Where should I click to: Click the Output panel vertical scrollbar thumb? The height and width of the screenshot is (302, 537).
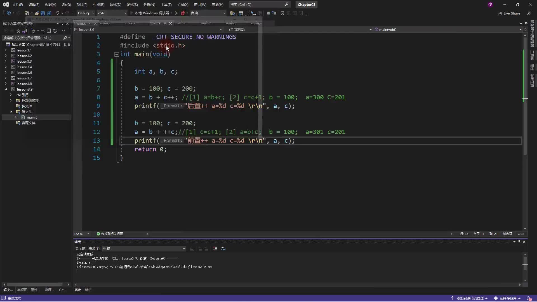tap(525, 263)
